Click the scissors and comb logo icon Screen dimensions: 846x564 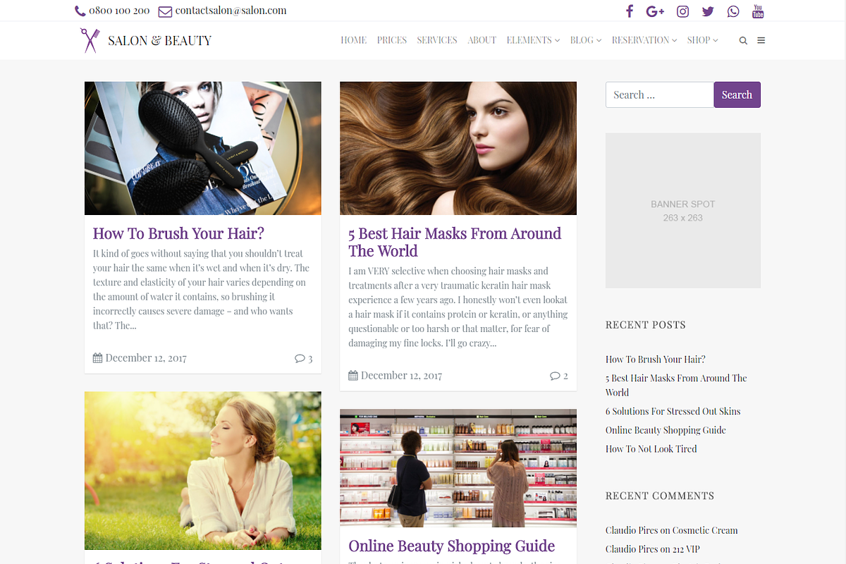coord(90,40)
